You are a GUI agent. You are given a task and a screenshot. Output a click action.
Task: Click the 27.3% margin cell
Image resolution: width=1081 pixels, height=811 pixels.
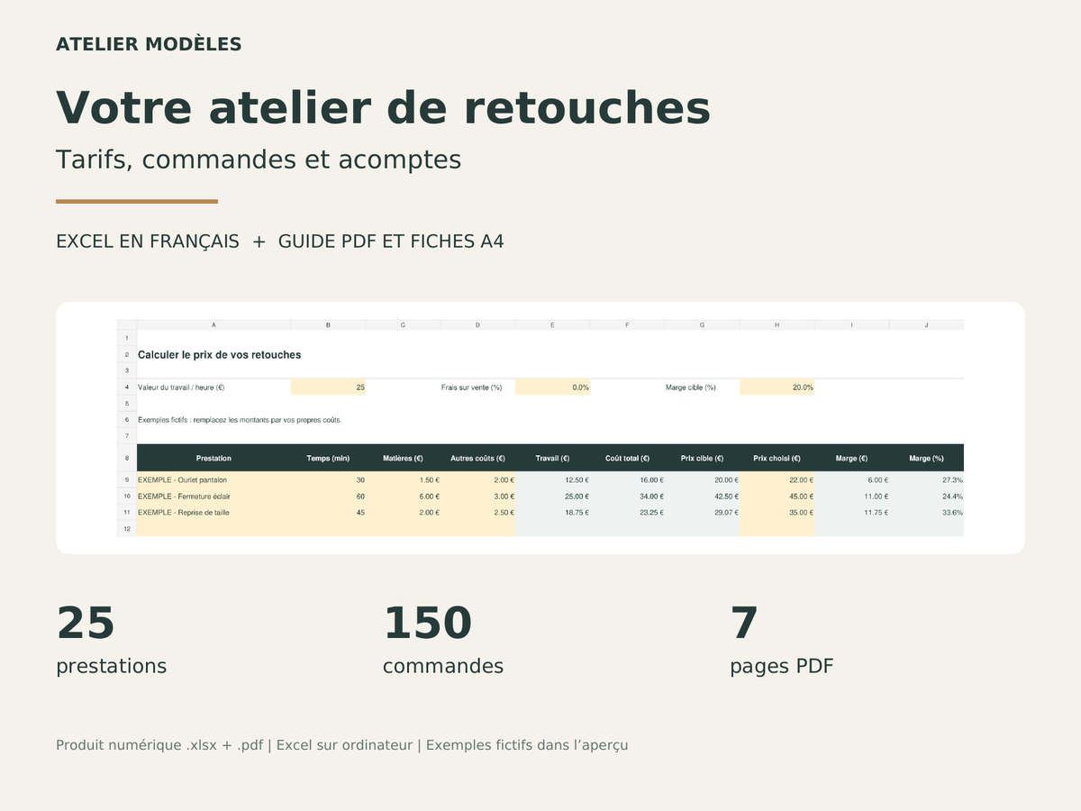(x=926, y=480)
